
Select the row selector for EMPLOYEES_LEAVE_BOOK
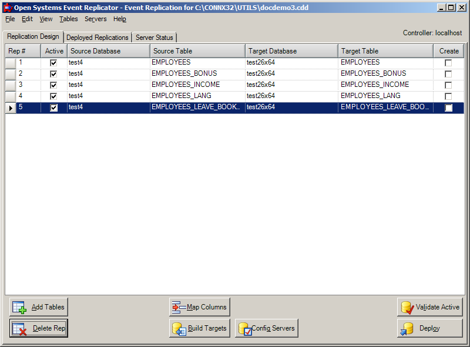pyautogui.click(x=10, y=107)
